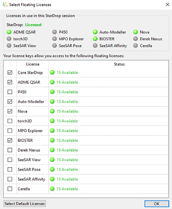Click 15 Available text in Core StarDrop row
Screen dimensions: 172x209
(67, 73)
